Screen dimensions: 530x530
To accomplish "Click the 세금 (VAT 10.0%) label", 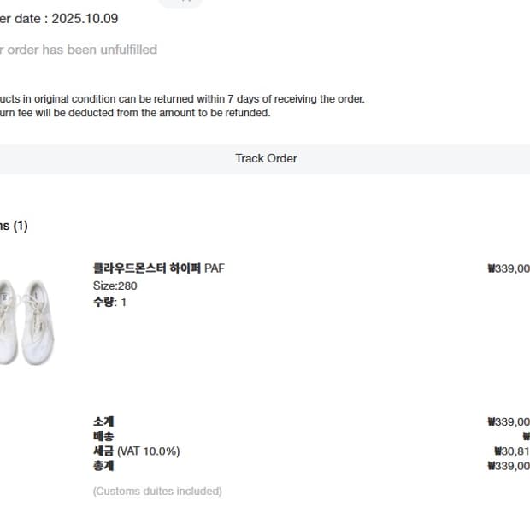I will [136, 450].
